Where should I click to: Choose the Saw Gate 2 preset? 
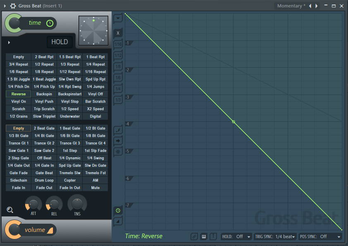click(x=44, y=151)
